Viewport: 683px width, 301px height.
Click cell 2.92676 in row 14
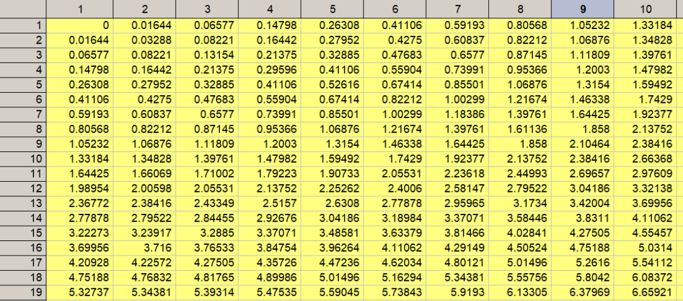[x=269, y=218]
